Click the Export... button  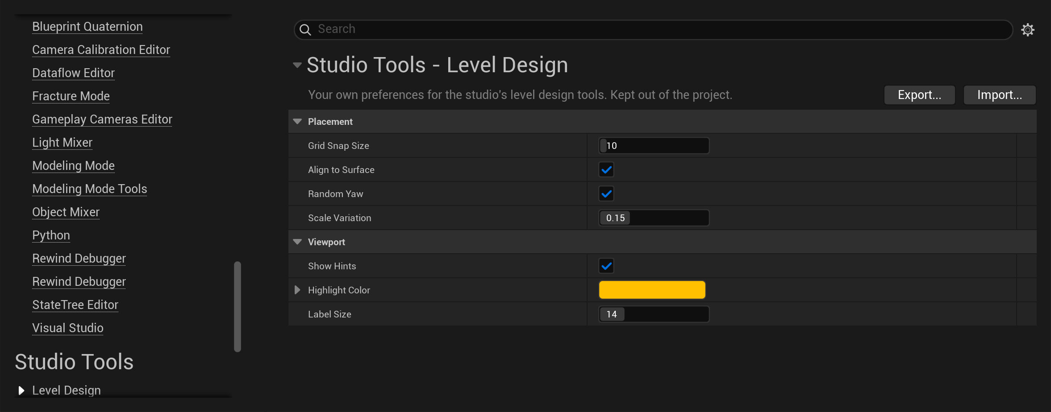pyautogui.click(x=919, y=95)
